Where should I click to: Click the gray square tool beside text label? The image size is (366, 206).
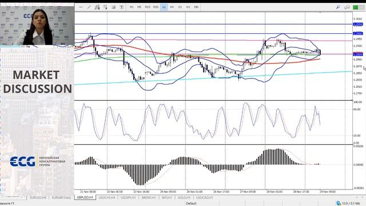click(113, 7)
